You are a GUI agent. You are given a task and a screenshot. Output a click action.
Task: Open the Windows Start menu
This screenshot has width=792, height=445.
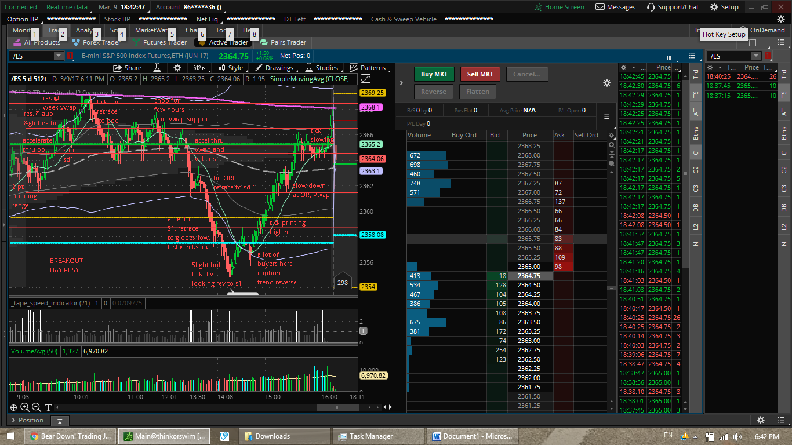(10, 436)
